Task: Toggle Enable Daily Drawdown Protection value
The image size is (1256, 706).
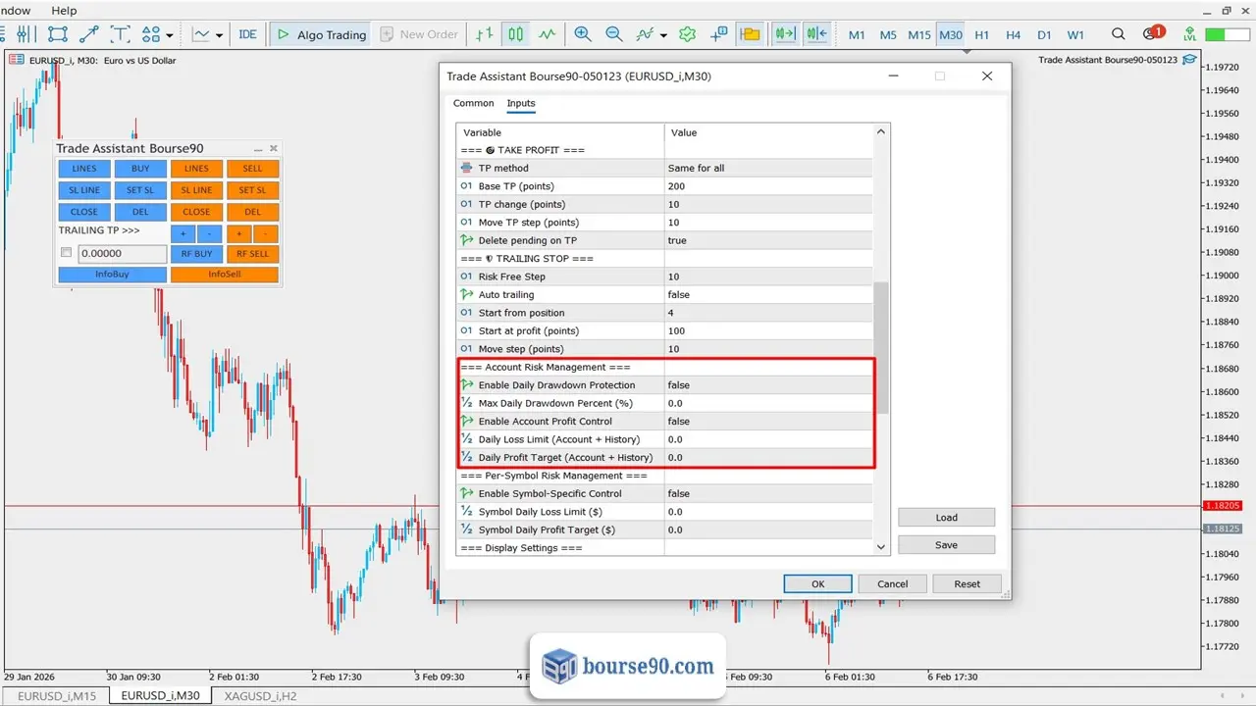Action: [767, 385]
